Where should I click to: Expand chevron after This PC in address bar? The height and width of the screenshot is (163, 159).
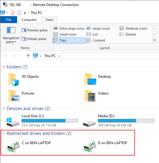[59, 56]
